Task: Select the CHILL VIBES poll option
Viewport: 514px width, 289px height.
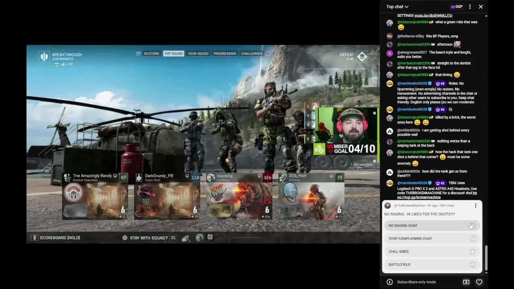Action: tap(432, 251)
